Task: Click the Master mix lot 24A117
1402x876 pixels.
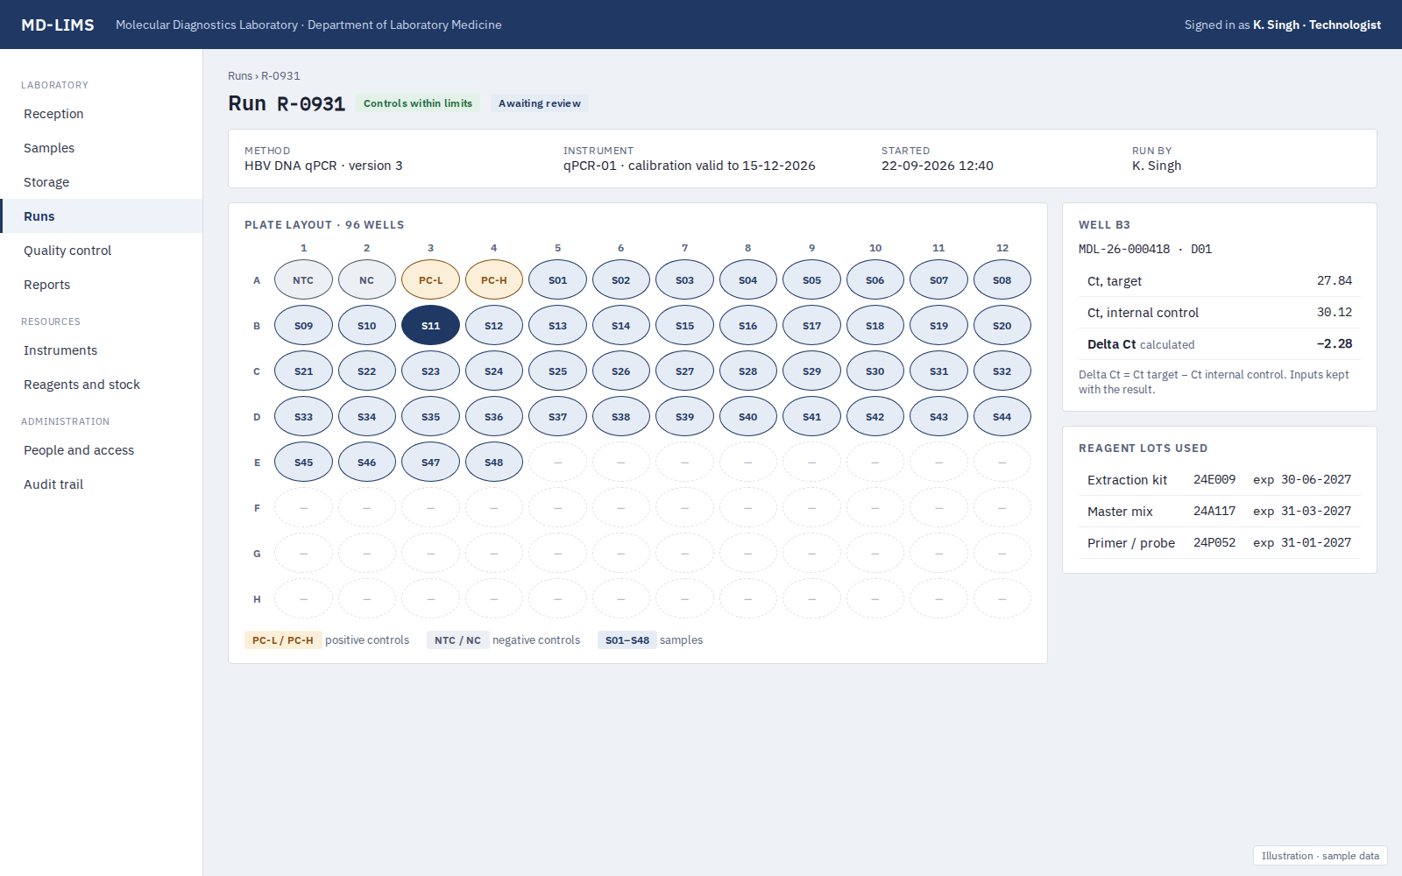Action: [x=1214, y=512]
